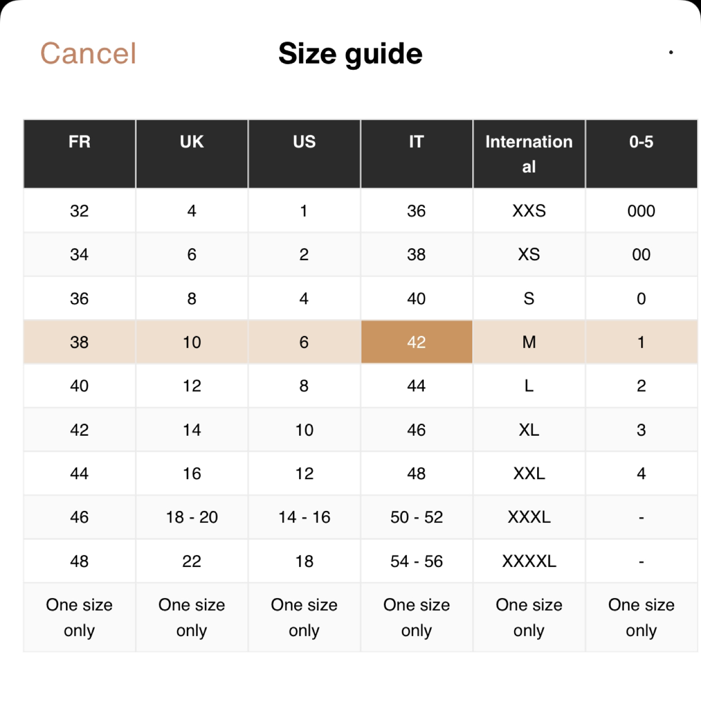Tap Cancel to close size guide
The height and width of the screenshot is (702, 701).
[88, 53]
